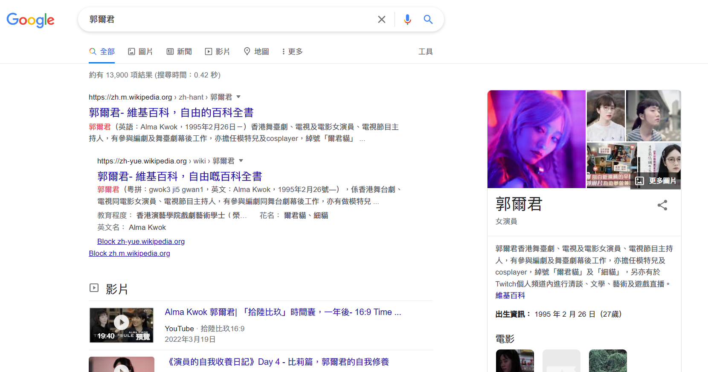Viewport: 708px width, 372px height.
Task: Open the large purple-lit portrait image
Action: click(537, 139)
